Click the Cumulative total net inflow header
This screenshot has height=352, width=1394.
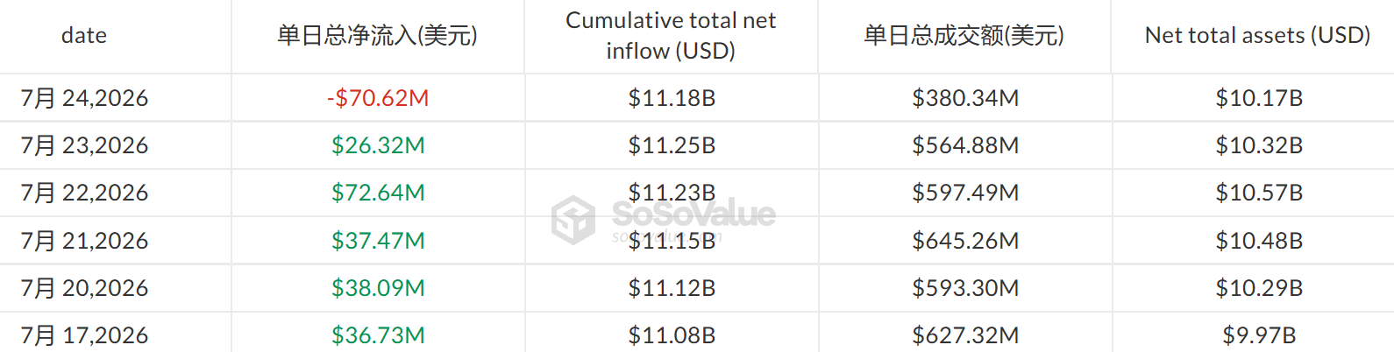click(x=671, y=36)
